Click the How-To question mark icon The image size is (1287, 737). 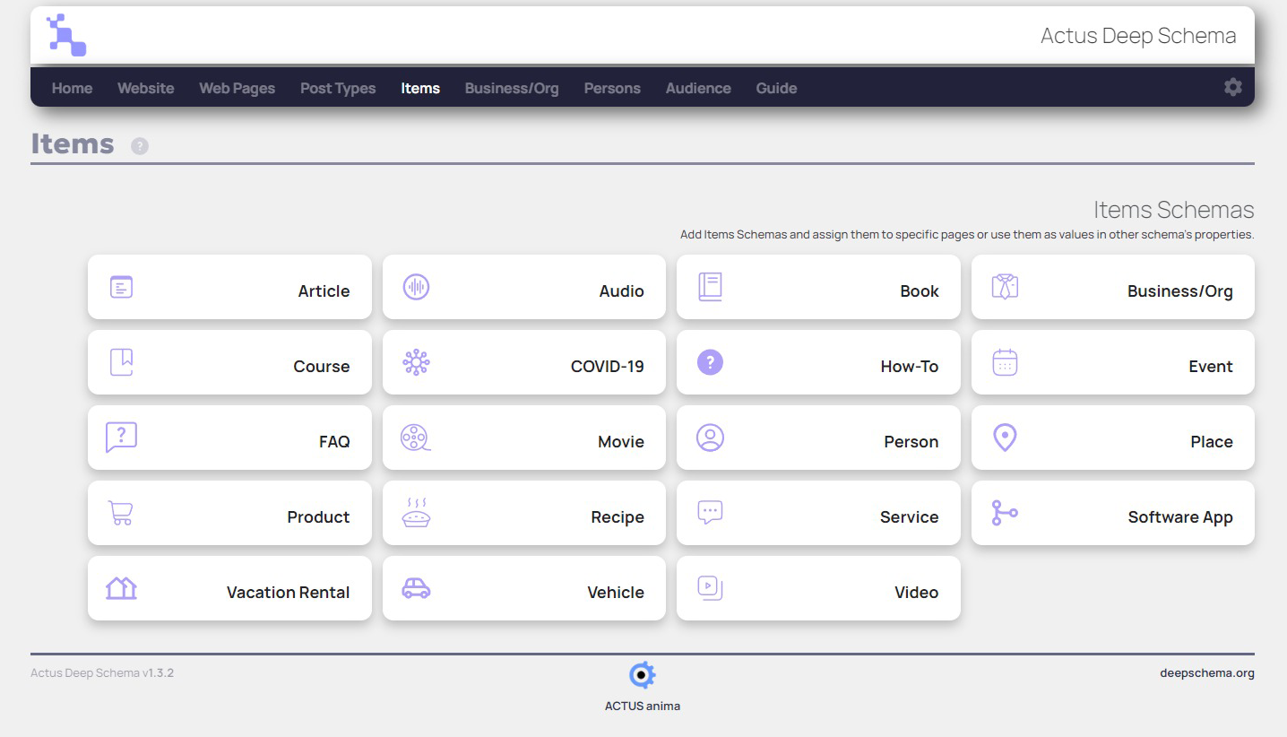(x=710, y=362)
